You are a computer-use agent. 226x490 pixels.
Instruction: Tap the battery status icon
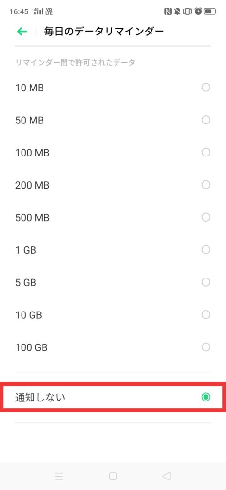[x=210, y=11]
